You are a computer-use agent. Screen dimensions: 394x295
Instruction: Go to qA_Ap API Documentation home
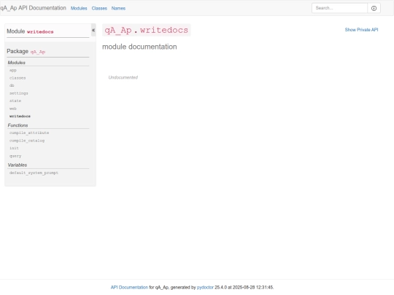click(33, 8)
